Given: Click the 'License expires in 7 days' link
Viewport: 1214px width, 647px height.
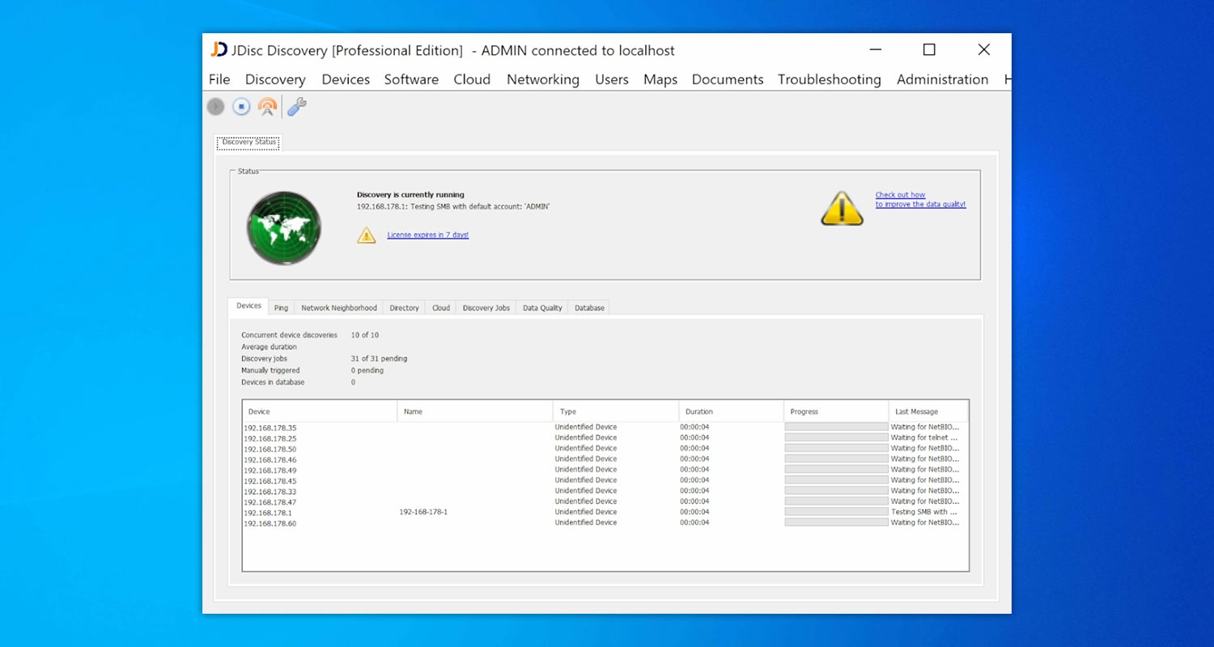Looking at the screenshot, I should (x=427, y=235).
